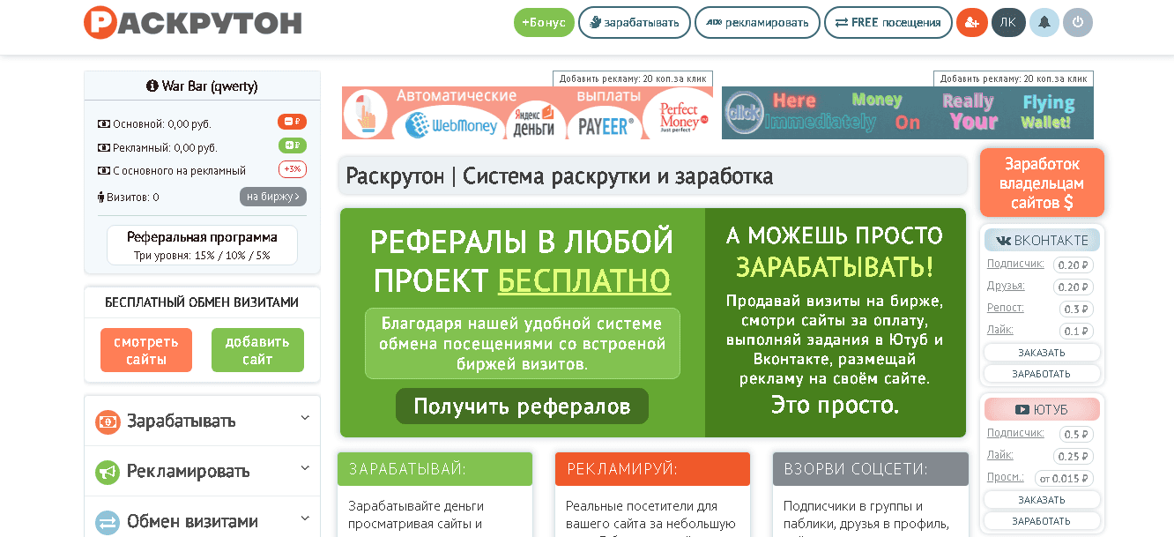The height and width of the screenshot is (537, 1174).
Task: Open the FREE посещения top menu item
Action: tap(888, 23)
